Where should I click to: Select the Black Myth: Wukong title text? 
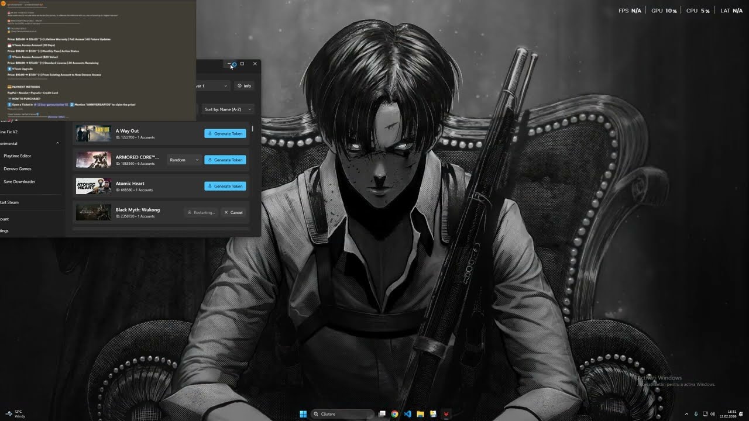(138, 210)
